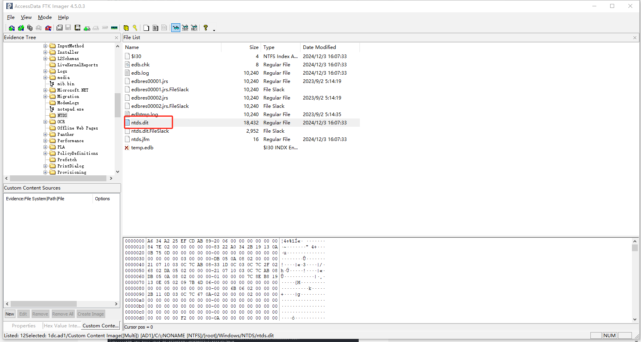641x342 pixels.
Task: Sort file list by Size column
Action: (x=241, y=47)
